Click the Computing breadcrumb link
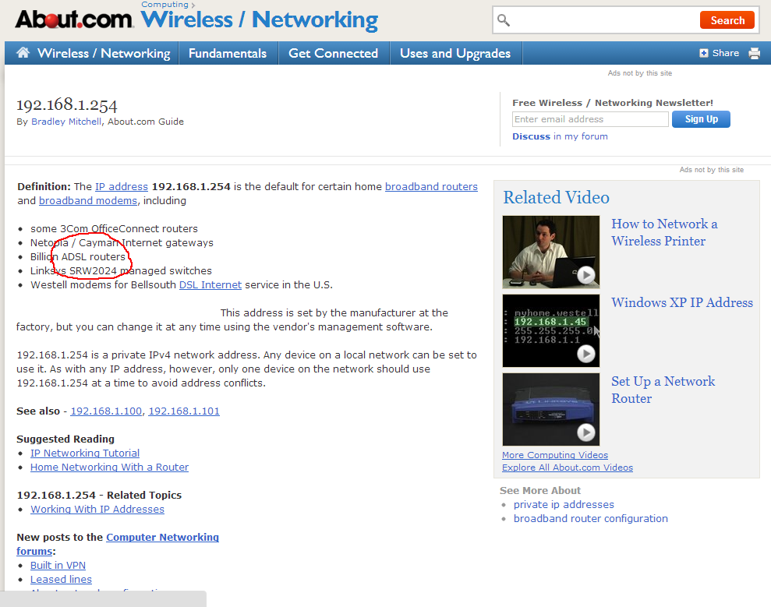The width and height of the screenshot is (771, 607). [x=164, y=5]
